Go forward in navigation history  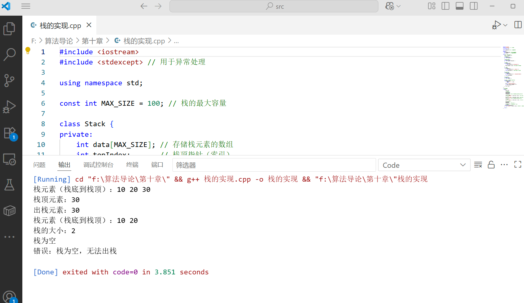tap(158, 6)
